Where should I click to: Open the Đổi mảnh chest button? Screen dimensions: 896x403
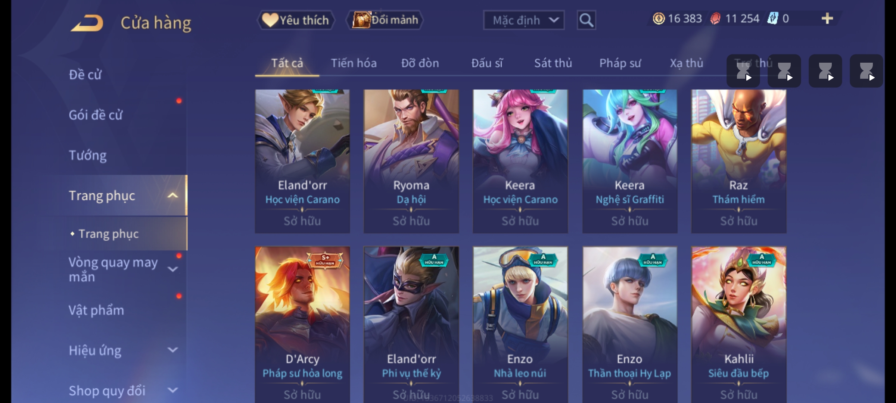[385, 20]
